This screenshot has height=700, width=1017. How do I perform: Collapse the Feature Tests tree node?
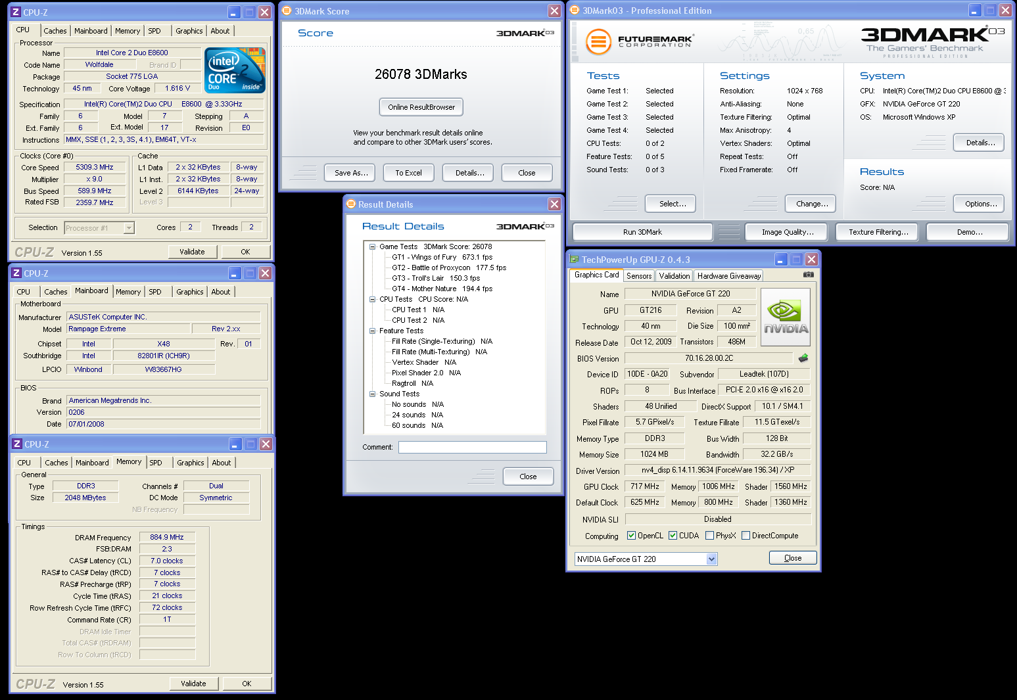tap(372, 331)
